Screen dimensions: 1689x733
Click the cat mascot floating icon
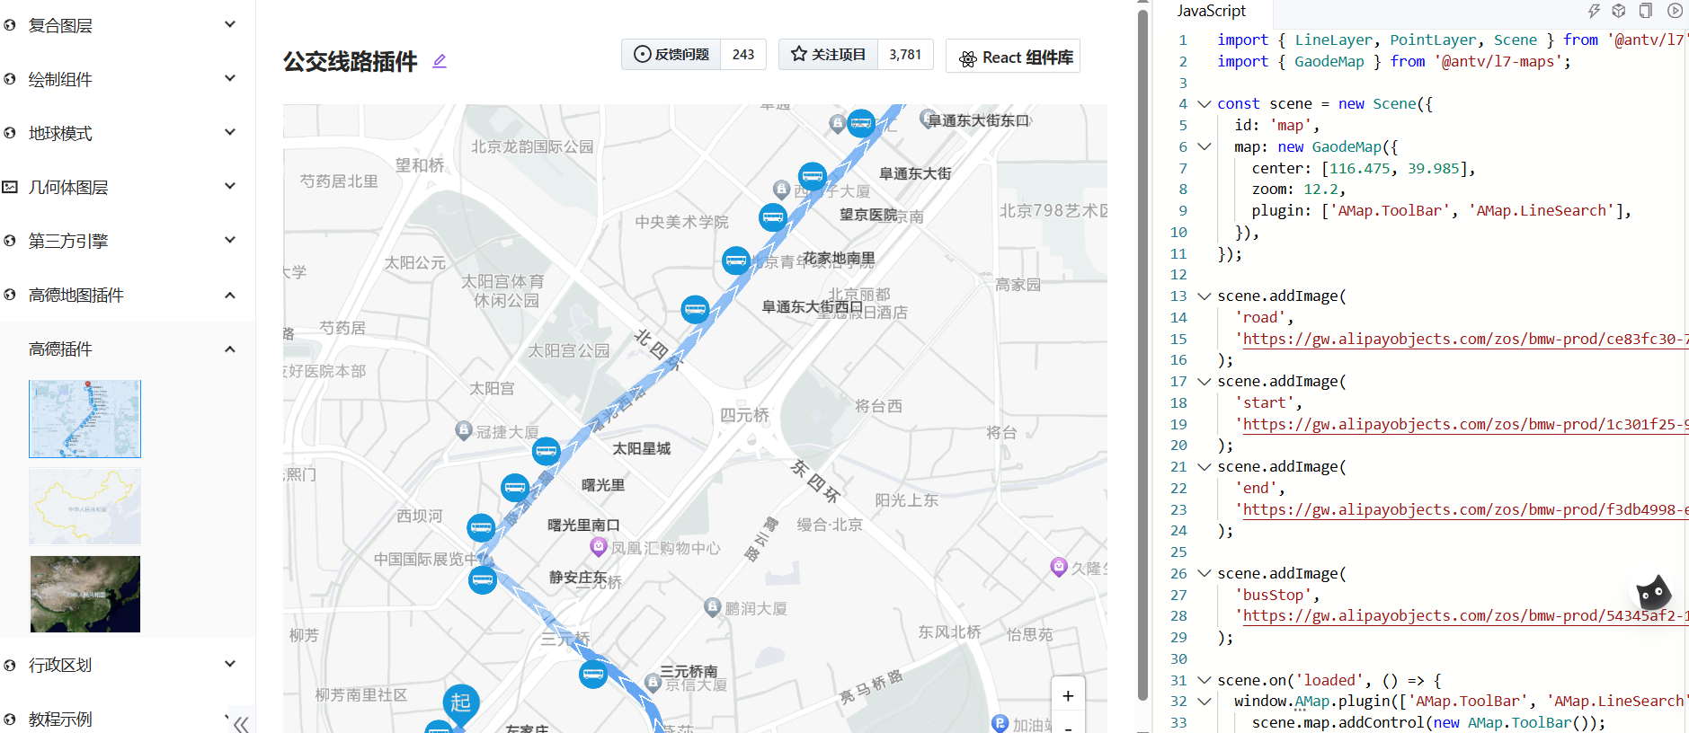tap(1653, 592)
